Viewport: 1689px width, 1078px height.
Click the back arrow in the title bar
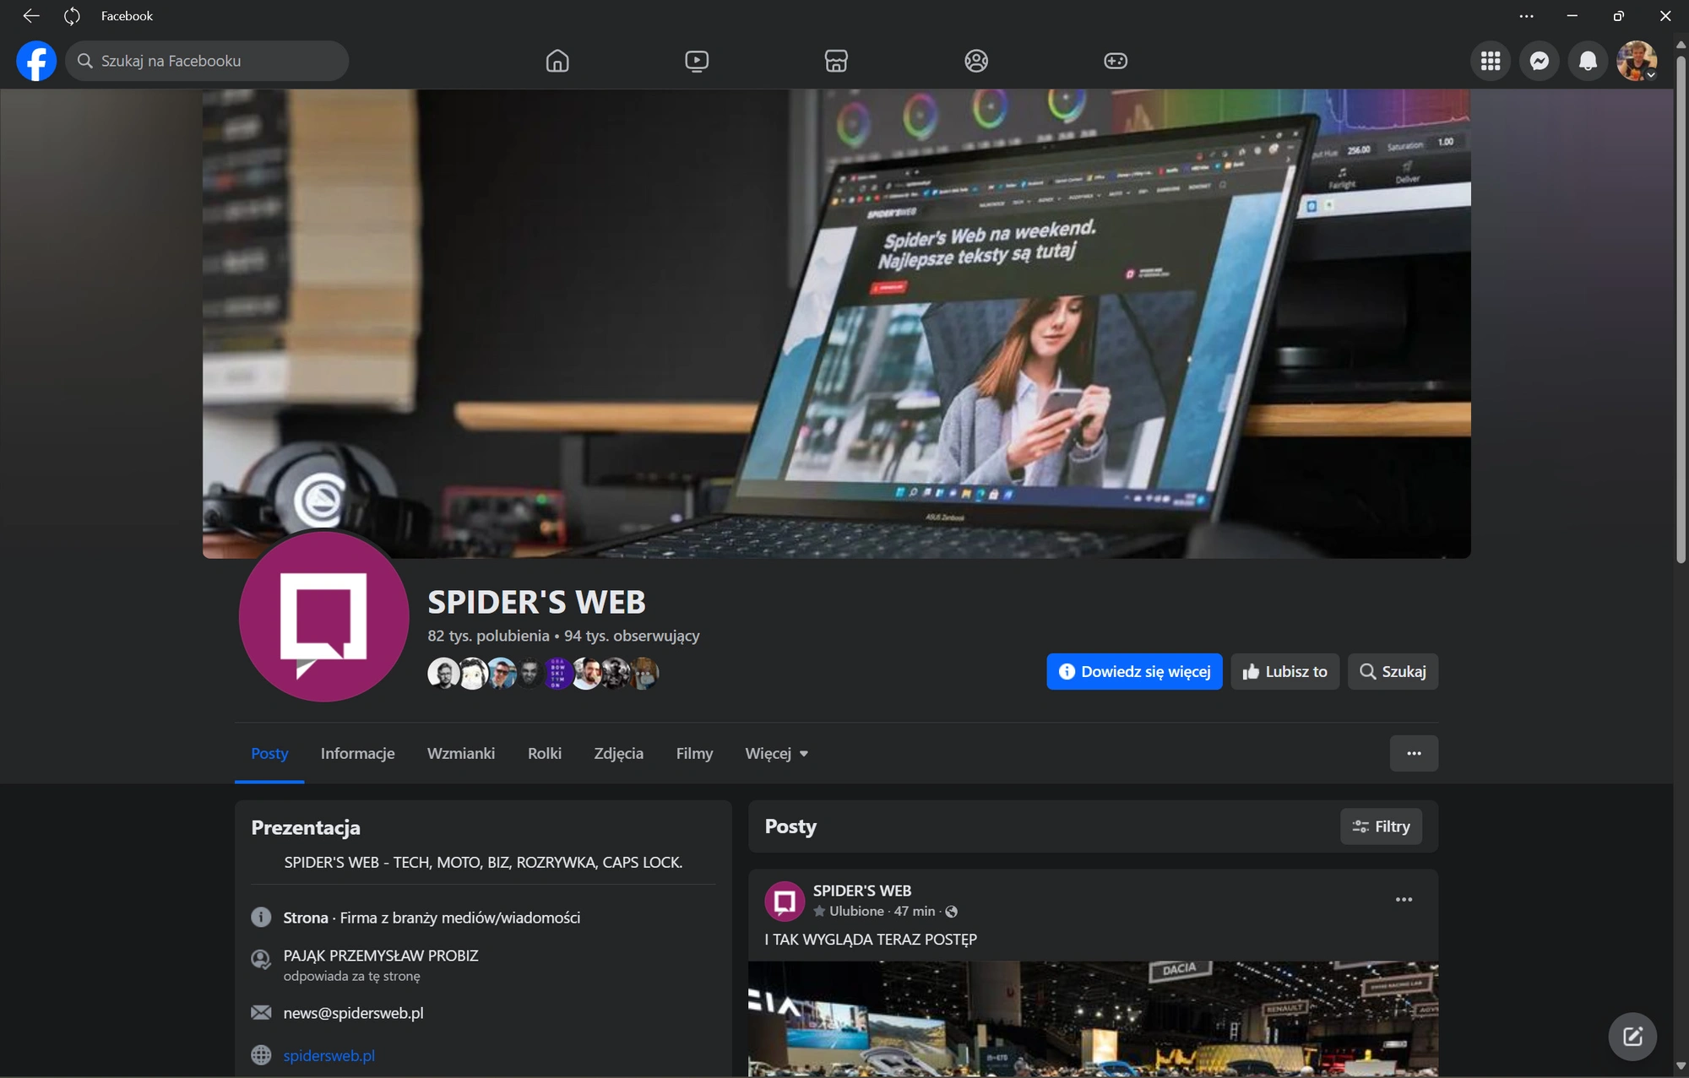[31, 16]
